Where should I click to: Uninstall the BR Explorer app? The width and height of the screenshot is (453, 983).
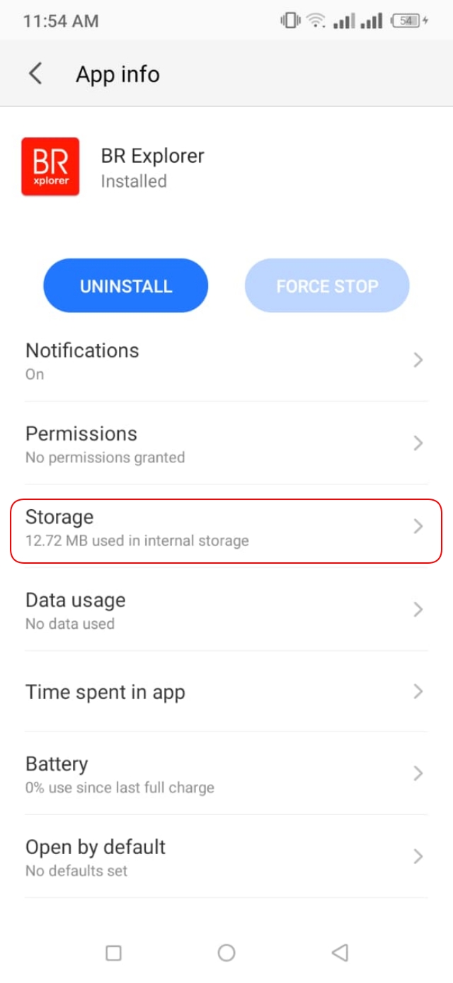126,286
